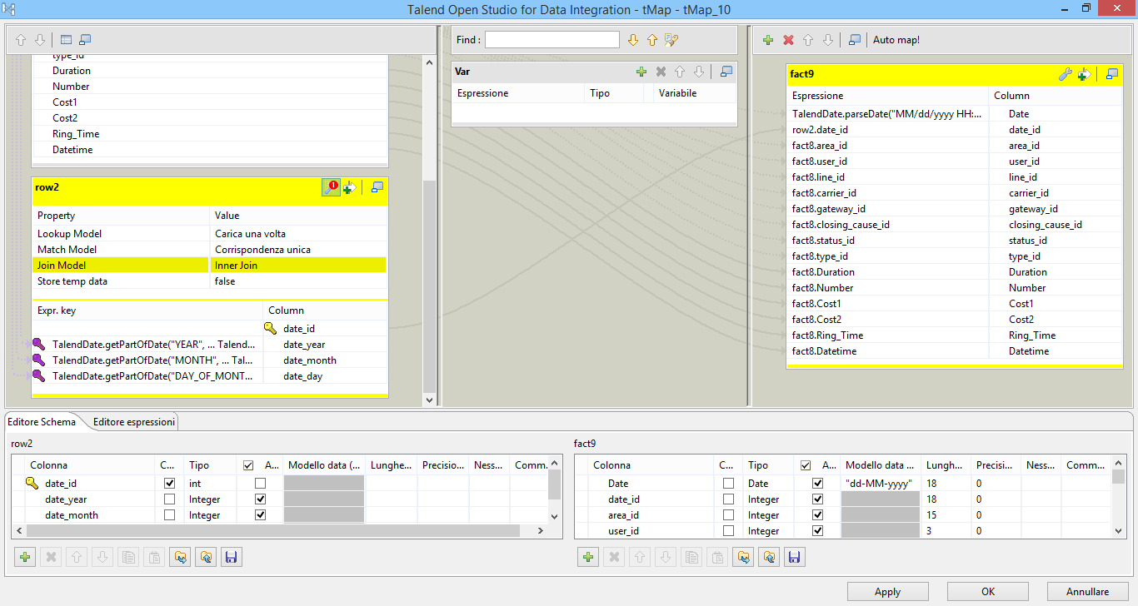Screen dimensions: 1138x606
Task: Toggle nullable checkbox for row2 date_id
Action: 261,483
